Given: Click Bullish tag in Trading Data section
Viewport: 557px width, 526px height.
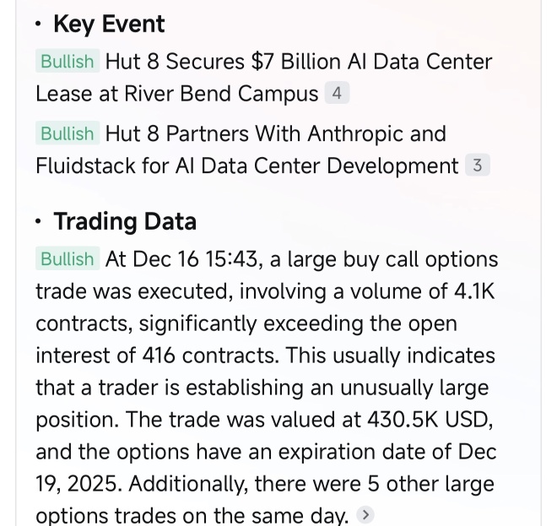Looking at the screenshot, I should [68, 259].
